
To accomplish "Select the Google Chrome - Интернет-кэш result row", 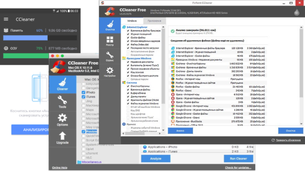I will click(218, 106).
